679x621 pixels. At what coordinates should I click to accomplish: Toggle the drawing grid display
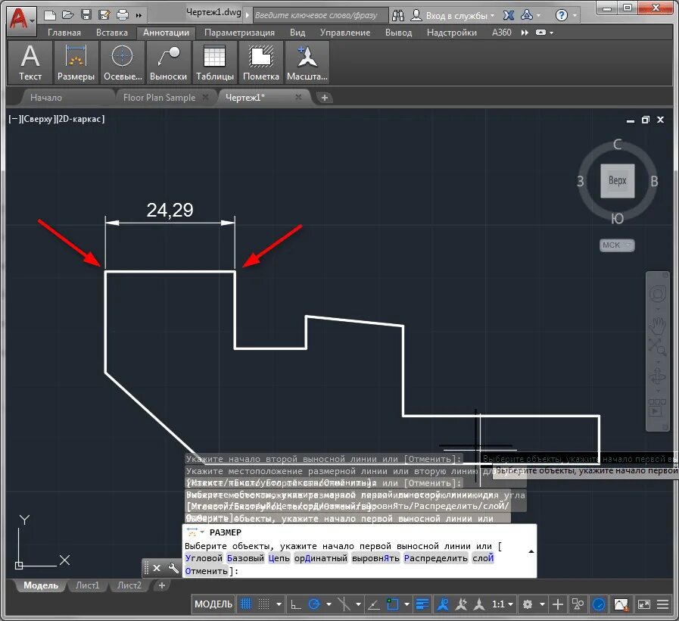click(x=245, y=604)
